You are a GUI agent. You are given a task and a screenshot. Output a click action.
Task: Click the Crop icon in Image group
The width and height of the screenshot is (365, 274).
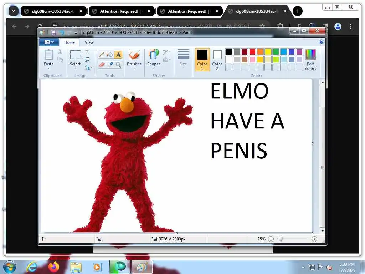[x=87, y=52]
